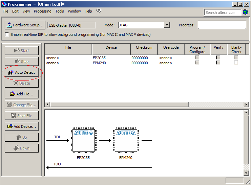The width and height of the screenshot is (251, 185).
Task: Expand the Mode JTAG dropdown
Action: 167,25
